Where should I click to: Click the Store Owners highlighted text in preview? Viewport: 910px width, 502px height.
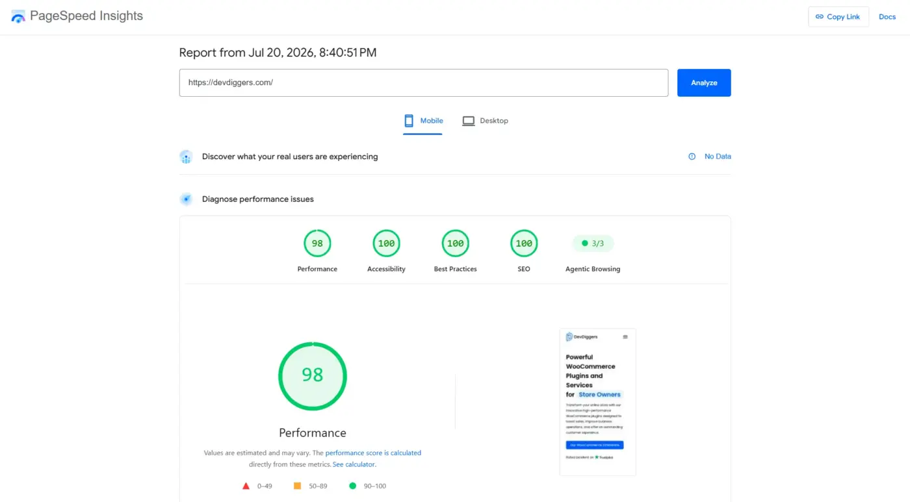[599, 394]
